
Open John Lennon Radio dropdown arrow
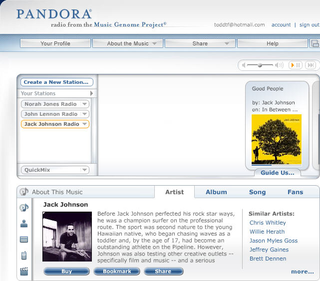[x=85, y=114]
